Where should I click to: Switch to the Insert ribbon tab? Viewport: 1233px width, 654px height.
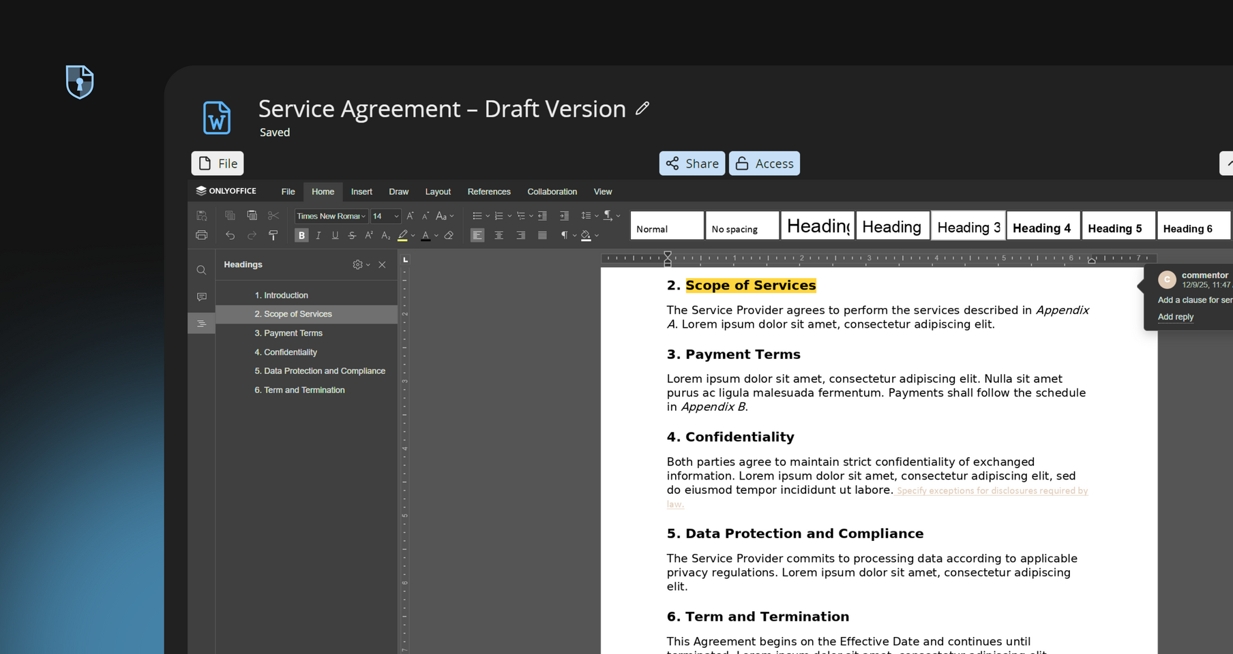point(361,191)
